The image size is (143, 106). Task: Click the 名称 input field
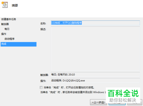click(95, 23)
